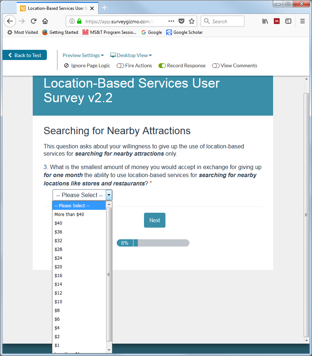
Task: Close the Location-Based Services tab
Action: point(92,8)
